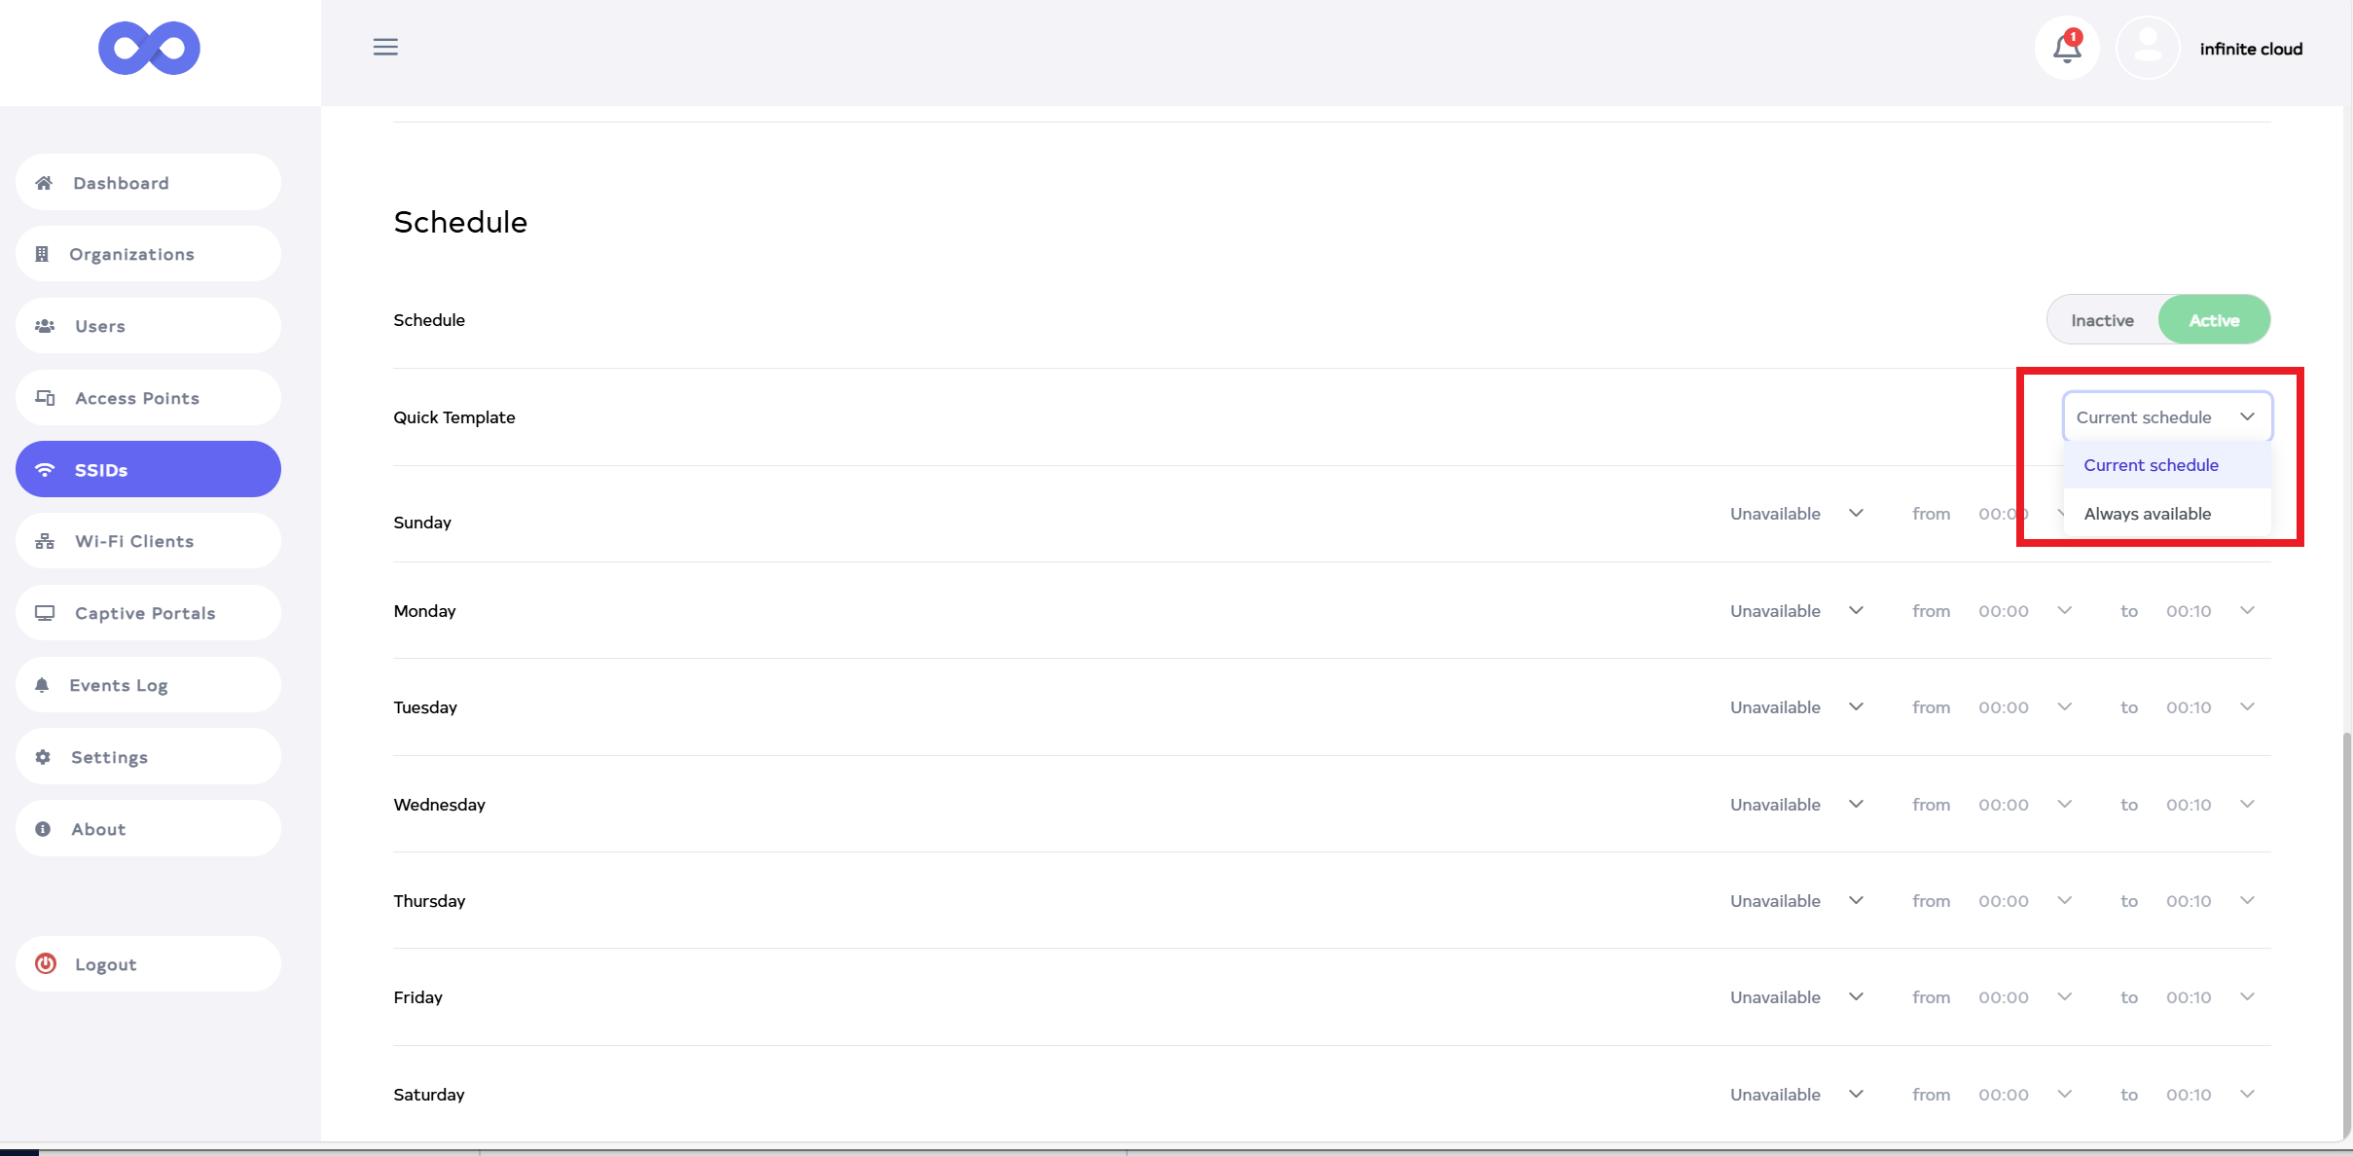
Task: Set Schedule toggle to Active
Action: [2214, 320]
